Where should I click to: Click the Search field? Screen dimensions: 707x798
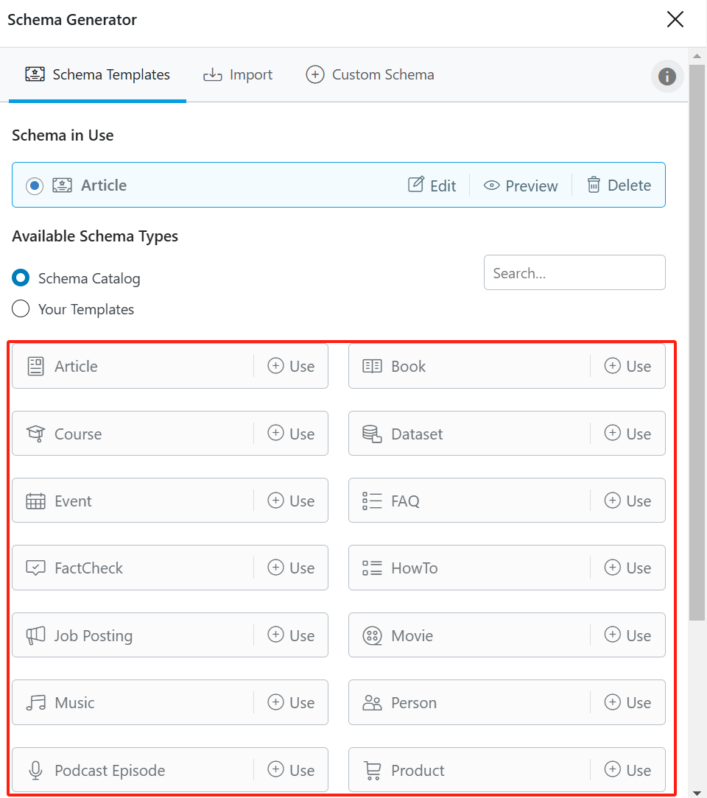coord(574,272)
